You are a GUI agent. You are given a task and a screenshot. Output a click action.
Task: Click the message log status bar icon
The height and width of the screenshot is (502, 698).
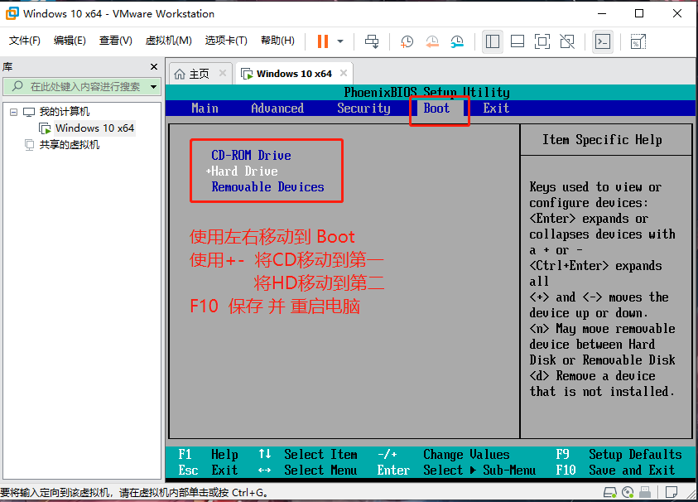[672, 492]
